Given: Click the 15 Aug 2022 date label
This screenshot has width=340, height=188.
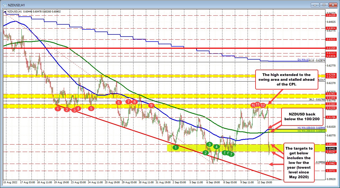Looking at the screenshot, I should pyautogui.click(x=10, y=182).
